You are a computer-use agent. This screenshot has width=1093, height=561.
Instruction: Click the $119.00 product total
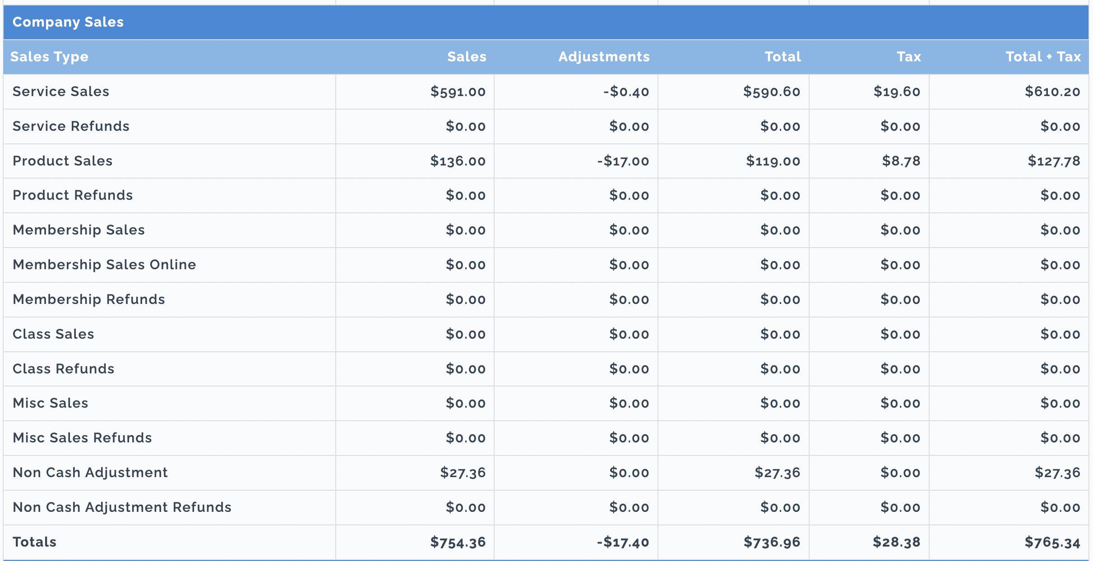point(773,161)
